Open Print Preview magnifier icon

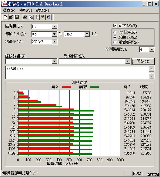tap(31, 17)
